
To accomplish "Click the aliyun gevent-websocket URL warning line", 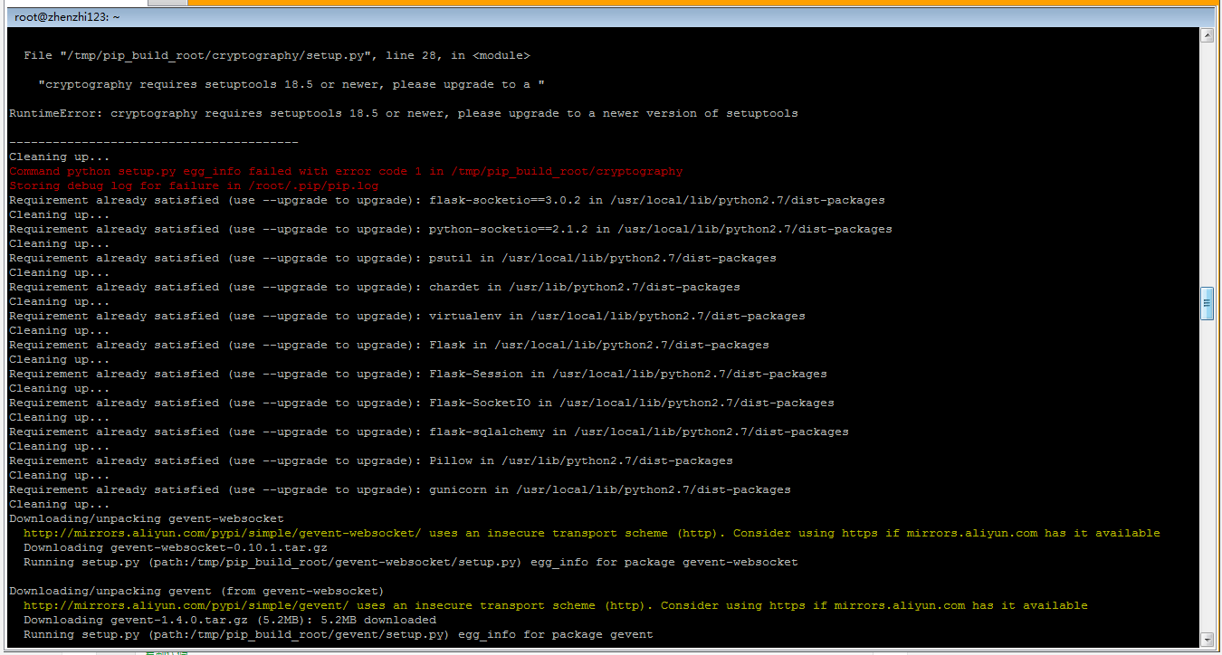I will click(x=592, y=534).
